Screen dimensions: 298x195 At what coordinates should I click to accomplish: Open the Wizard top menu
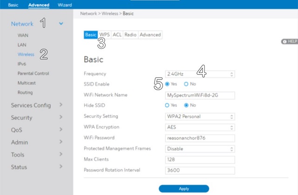coord(65,5)
